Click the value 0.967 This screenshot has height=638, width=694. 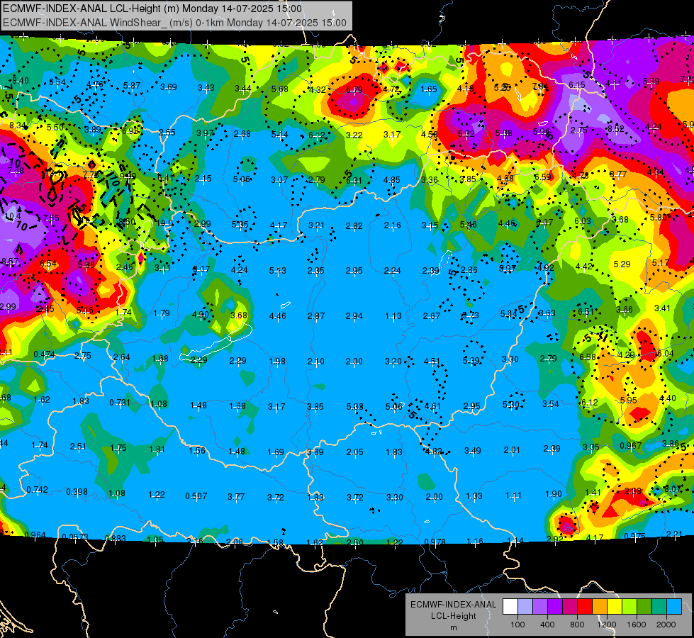tap(631, 445)
